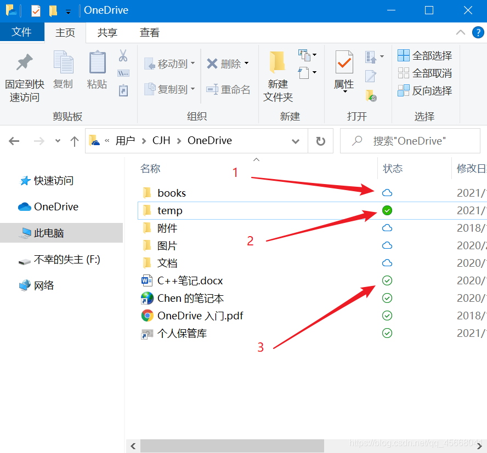This screenshot has height=453, width=487.
Task: Open the help question mark icon
Action: 478,32
